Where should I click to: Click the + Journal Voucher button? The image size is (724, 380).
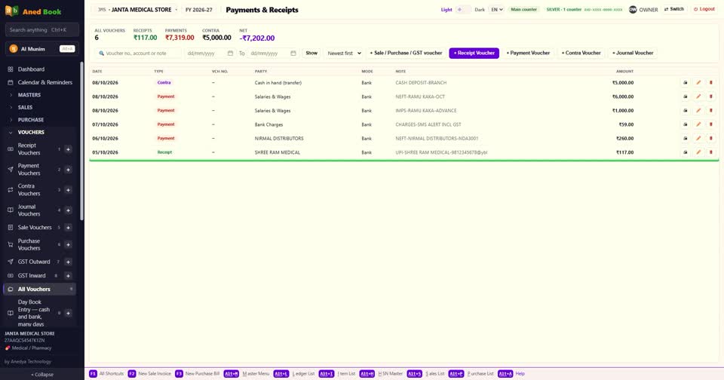[x=633, y=53]
